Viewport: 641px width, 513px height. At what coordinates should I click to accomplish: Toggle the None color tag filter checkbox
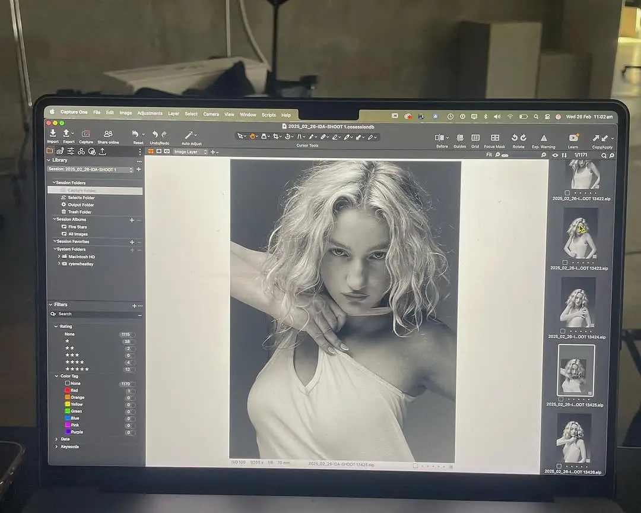coord(68,384)
